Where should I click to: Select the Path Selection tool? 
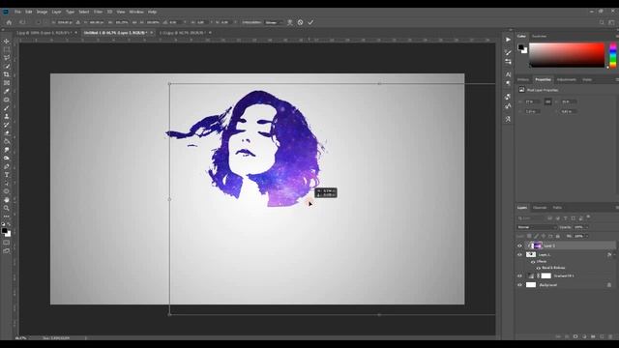point(7,183)
